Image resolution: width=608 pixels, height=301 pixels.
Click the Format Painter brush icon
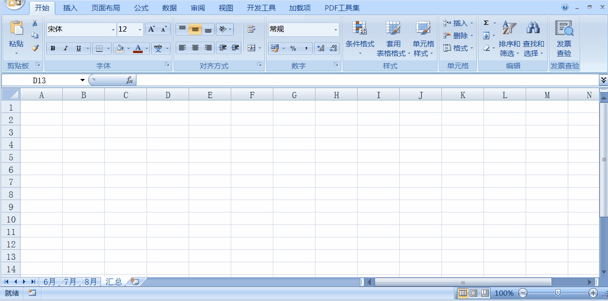tap(35, 48)
